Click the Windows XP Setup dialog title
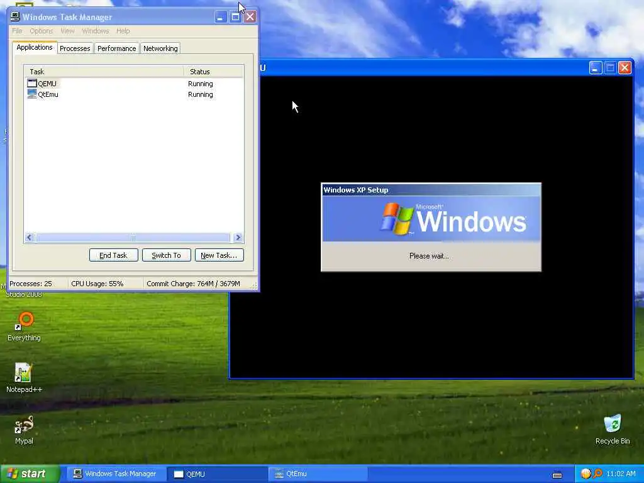This screenshot has height=483, width=644. (356, 190)
